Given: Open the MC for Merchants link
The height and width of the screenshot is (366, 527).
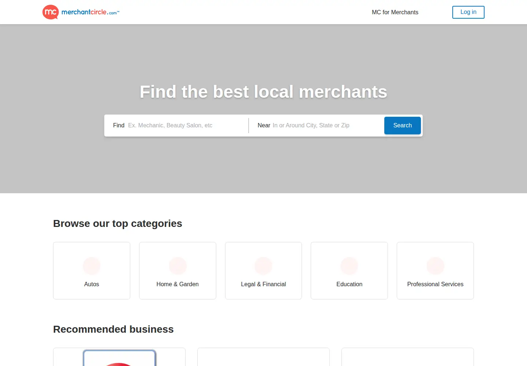Looking at the screenshot, I should 395,12.
